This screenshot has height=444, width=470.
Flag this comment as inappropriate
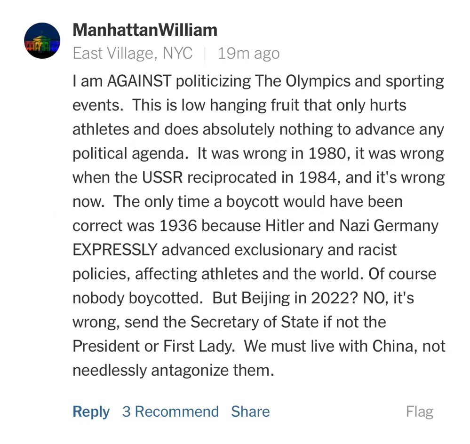[419, 412]
